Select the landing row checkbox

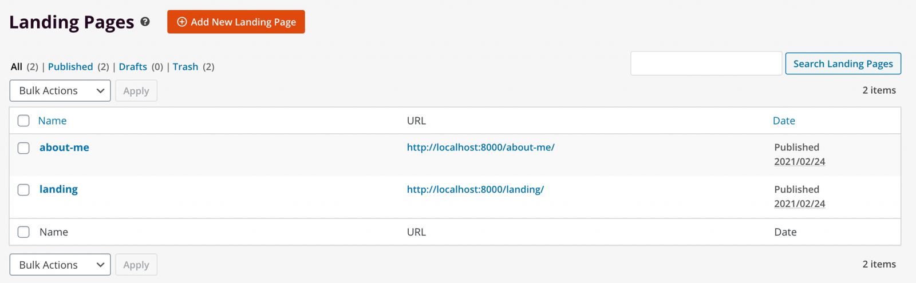click(23, 190)
